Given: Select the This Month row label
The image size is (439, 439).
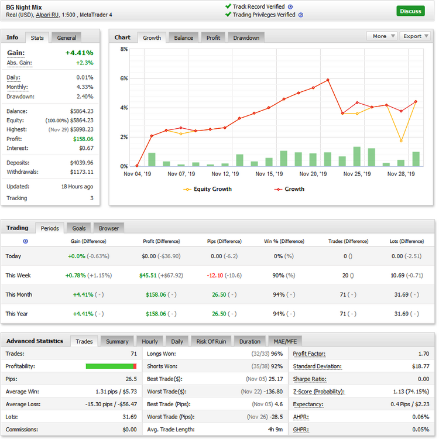Looking at the screenshot, I should pyautogui.click(x=19, y=295).
